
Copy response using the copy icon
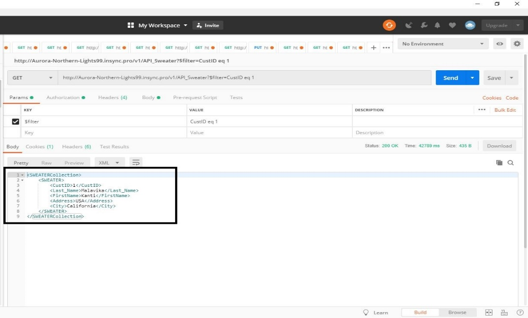coord(499,163)
